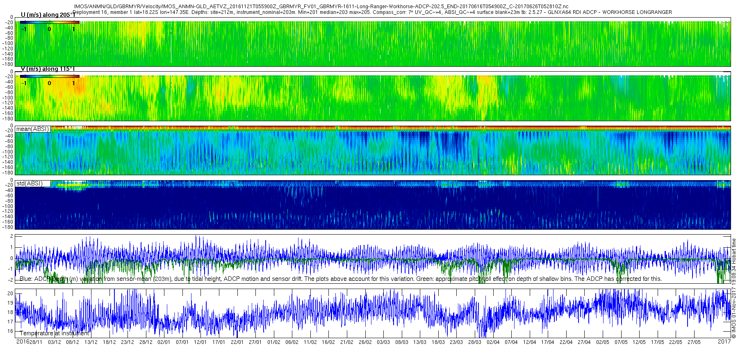Click the '2' tick on depth-variation axis

coord(11,237)
